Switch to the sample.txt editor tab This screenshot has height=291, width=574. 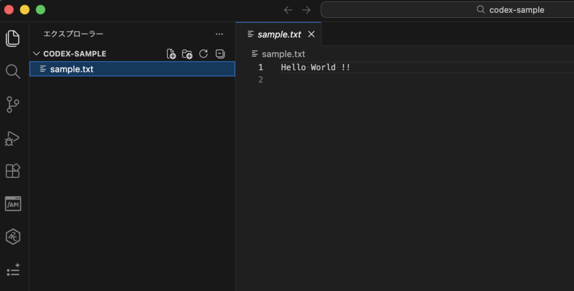click(279, 34)
